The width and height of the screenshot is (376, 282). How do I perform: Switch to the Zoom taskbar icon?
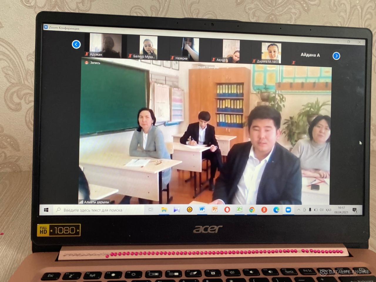click(288, 210)
